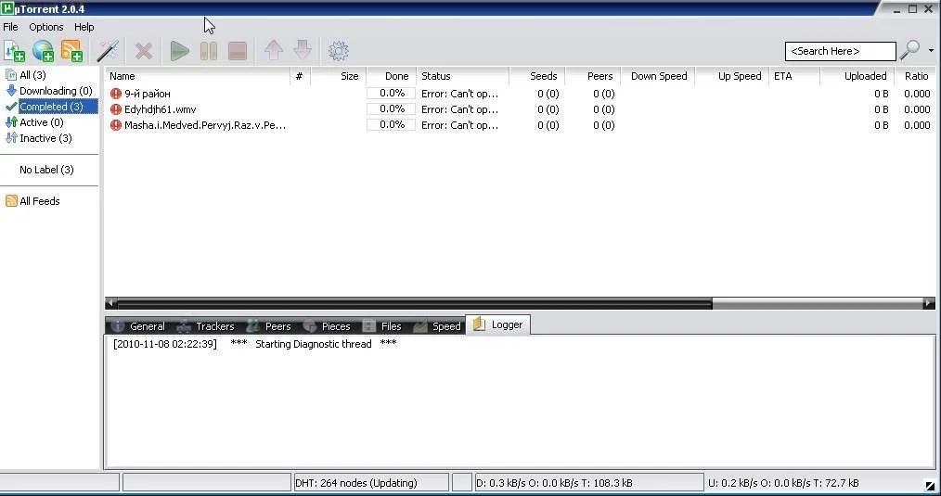The image size is (941, 496).
Task: Open the Options menu
Action: click(x=46, y=27)
